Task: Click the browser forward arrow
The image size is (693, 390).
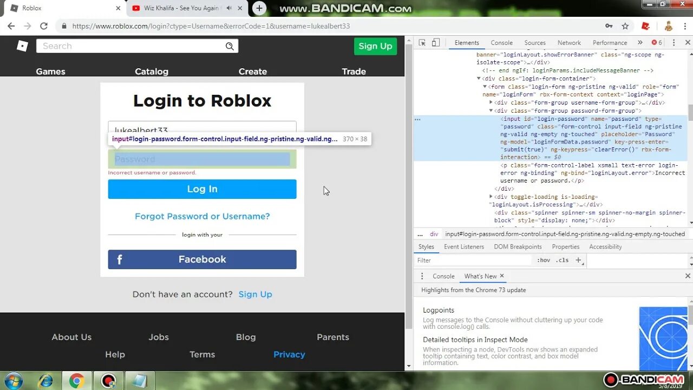Action: coord(28,26)
